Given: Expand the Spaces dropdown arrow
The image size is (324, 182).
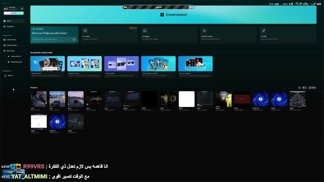Looking at the screenshot, I should [x=22, y=76].
